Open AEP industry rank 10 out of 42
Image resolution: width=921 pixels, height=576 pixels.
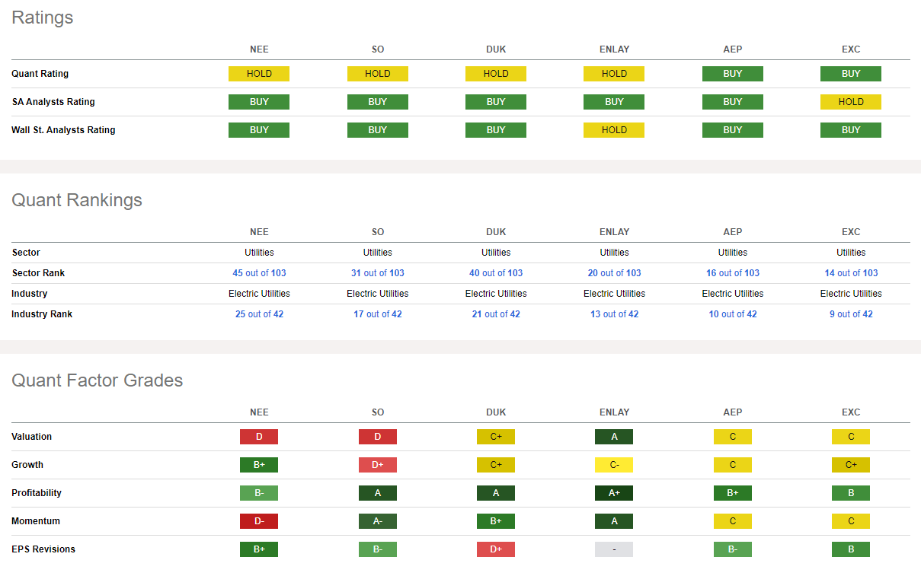tap(732, 314)
